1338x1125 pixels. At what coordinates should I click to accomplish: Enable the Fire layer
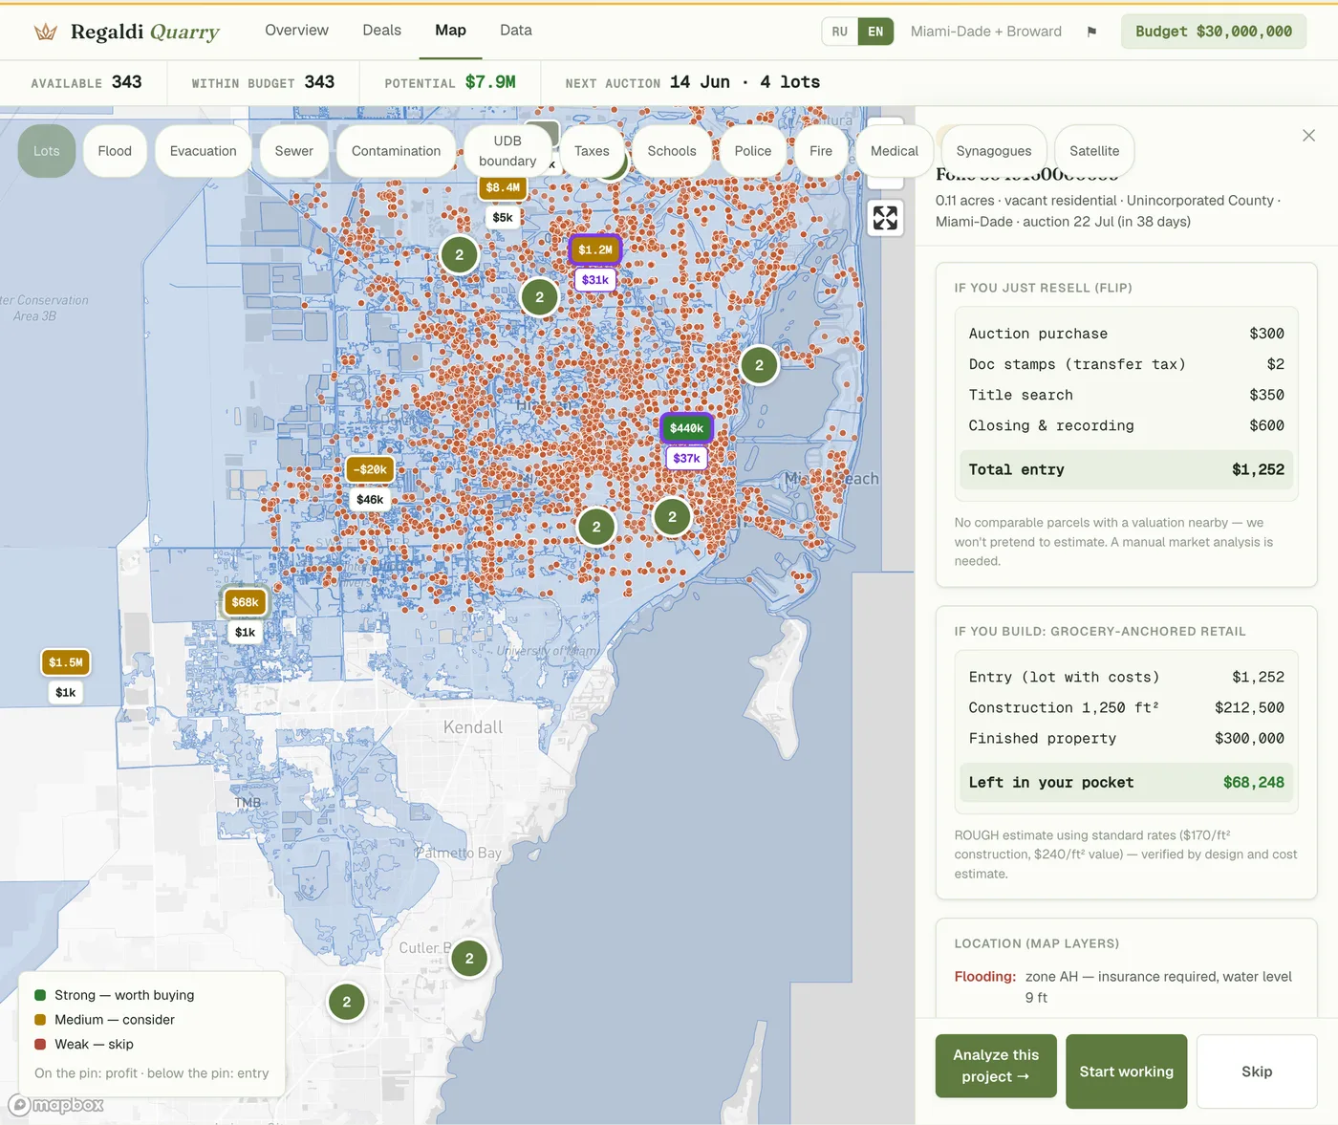821,151
